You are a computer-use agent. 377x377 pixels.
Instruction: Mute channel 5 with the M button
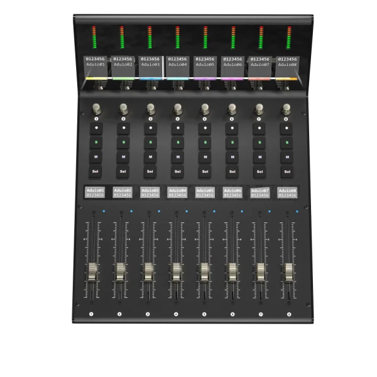[x=205, y=157]
